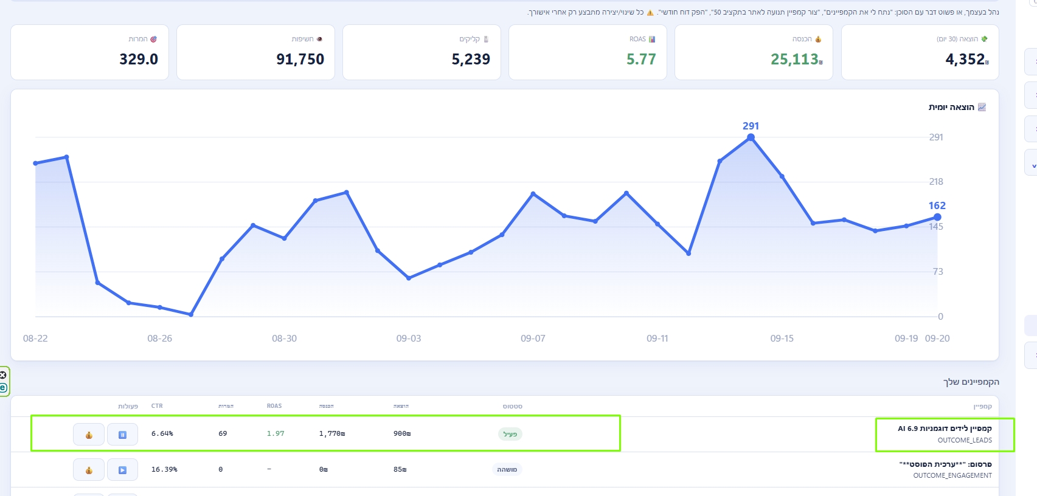1037x496 pixels.
Task: Open the campaign named קמפיין לידים דוגמניות AI 6.9
Action: 945,429
